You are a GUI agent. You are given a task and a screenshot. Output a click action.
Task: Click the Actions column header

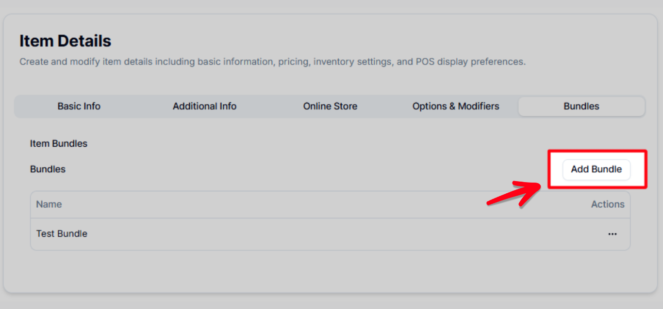point(607,204)
